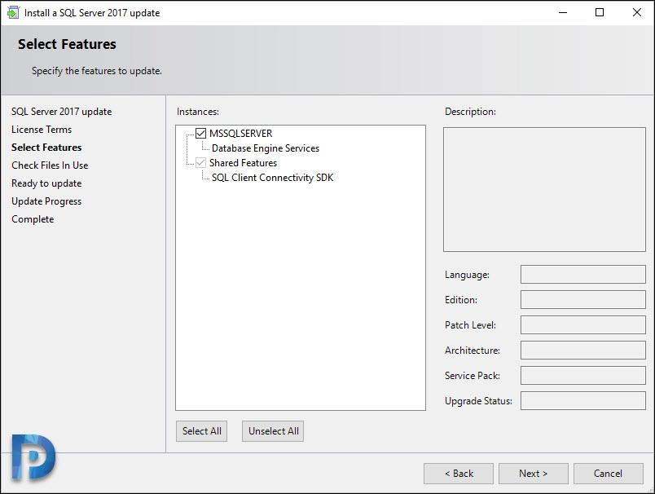
Task: Select the Shared Features label
Action: click(243, 162)
